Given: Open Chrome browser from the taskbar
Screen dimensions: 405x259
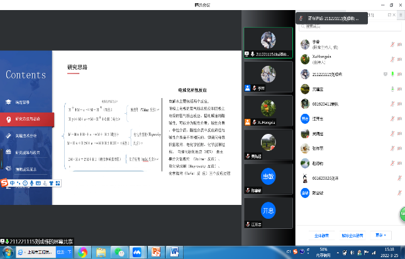Looking at the screenshot, I should 82,251.
